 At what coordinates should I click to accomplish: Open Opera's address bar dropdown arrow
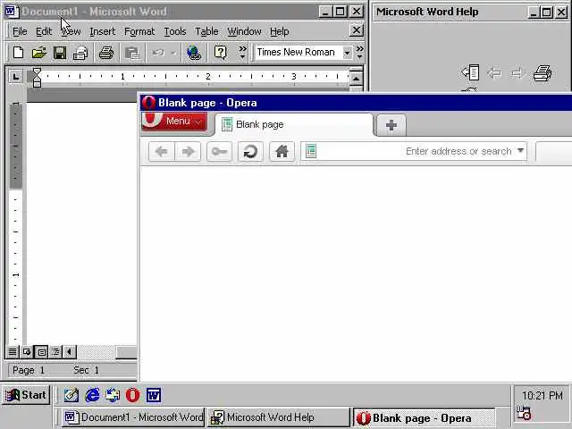tap(520, 151)
